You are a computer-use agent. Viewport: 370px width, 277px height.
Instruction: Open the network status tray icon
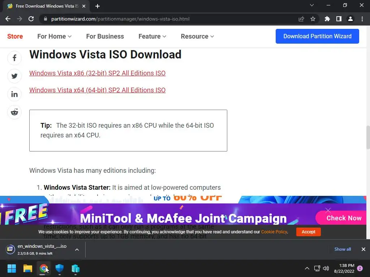pos(317,268)
